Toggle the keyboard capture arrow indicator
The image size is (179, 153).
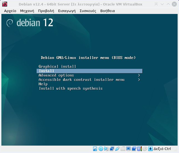(x=150, y=149)
